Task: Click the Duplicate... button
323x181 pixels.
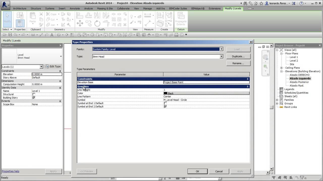Action: click(x=238, y=56)
